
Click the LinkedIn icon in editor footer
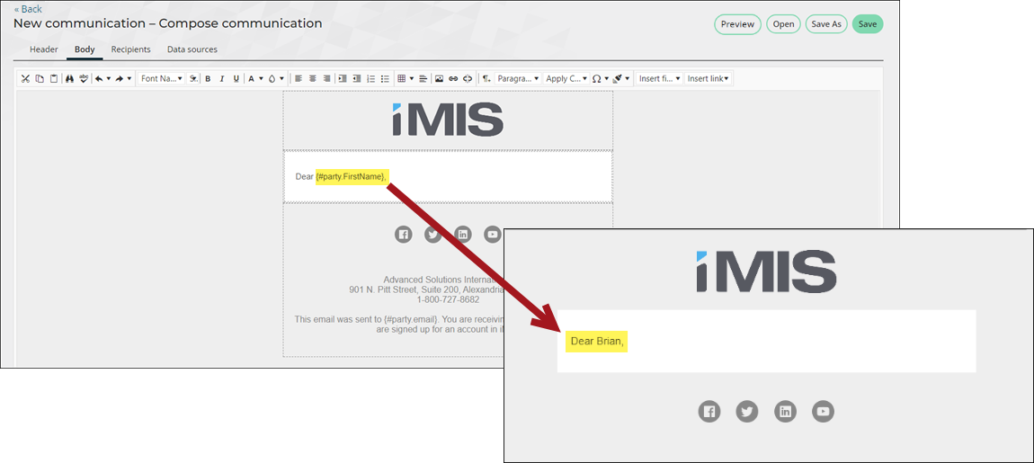pos(463,234)
